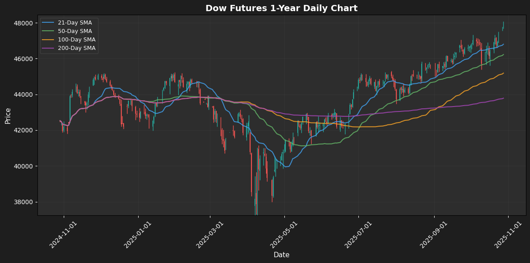Select the 50-Day SMA legend label
This screenshot has height=263, width=530.
click(75, 31)
